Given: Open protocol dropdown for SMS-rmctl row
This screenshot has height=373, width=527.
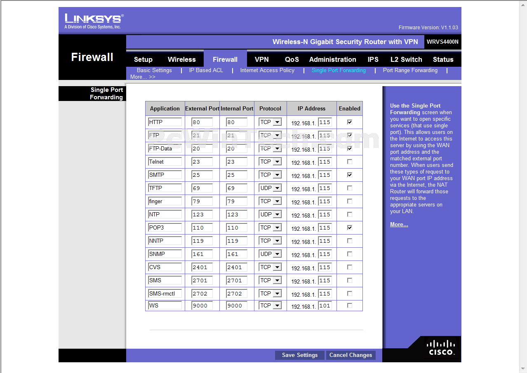Looking at the screenshot, I should click(x=270, y=293).
